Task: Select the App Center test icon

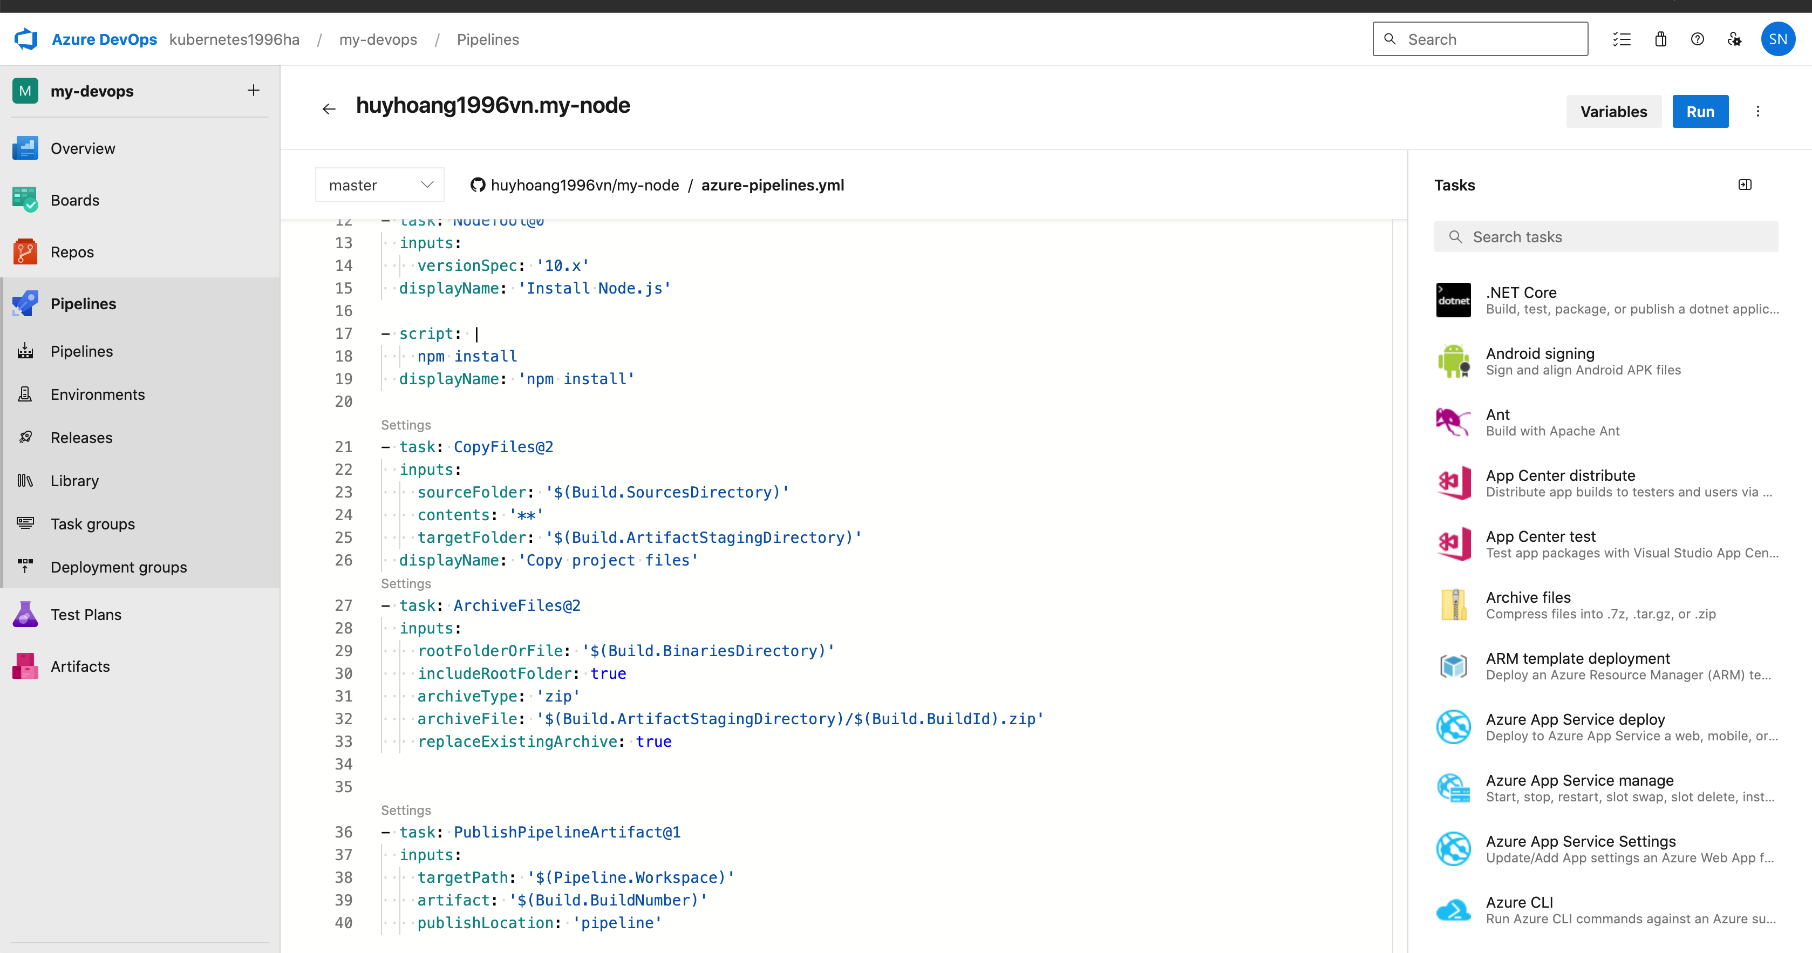Action: coord(1453,544)
